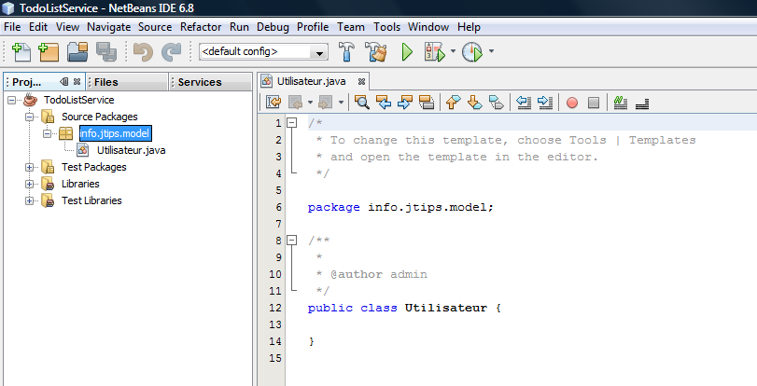Start macro recording with red circle
The width and height of the screenshot is (757, 386).
click(x=572, y=103)
